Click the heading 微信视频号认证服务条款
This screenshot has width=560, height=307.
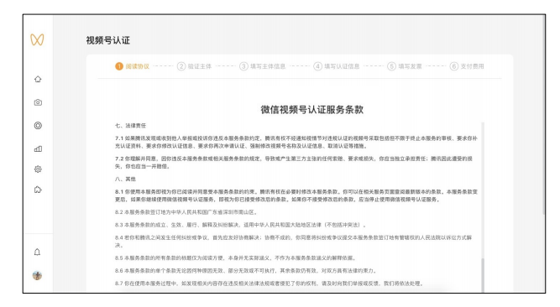[x=311, y=110]
